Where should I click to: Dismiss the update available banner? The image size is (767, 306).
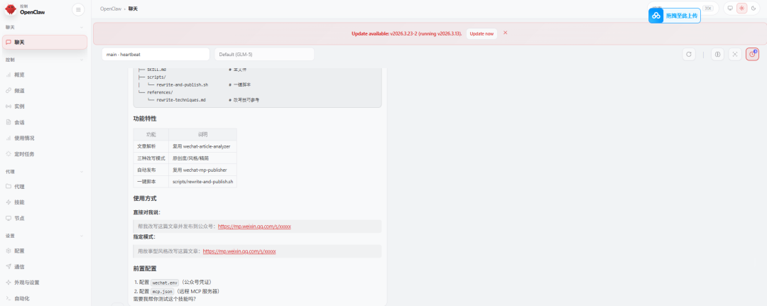pos(506,33)
